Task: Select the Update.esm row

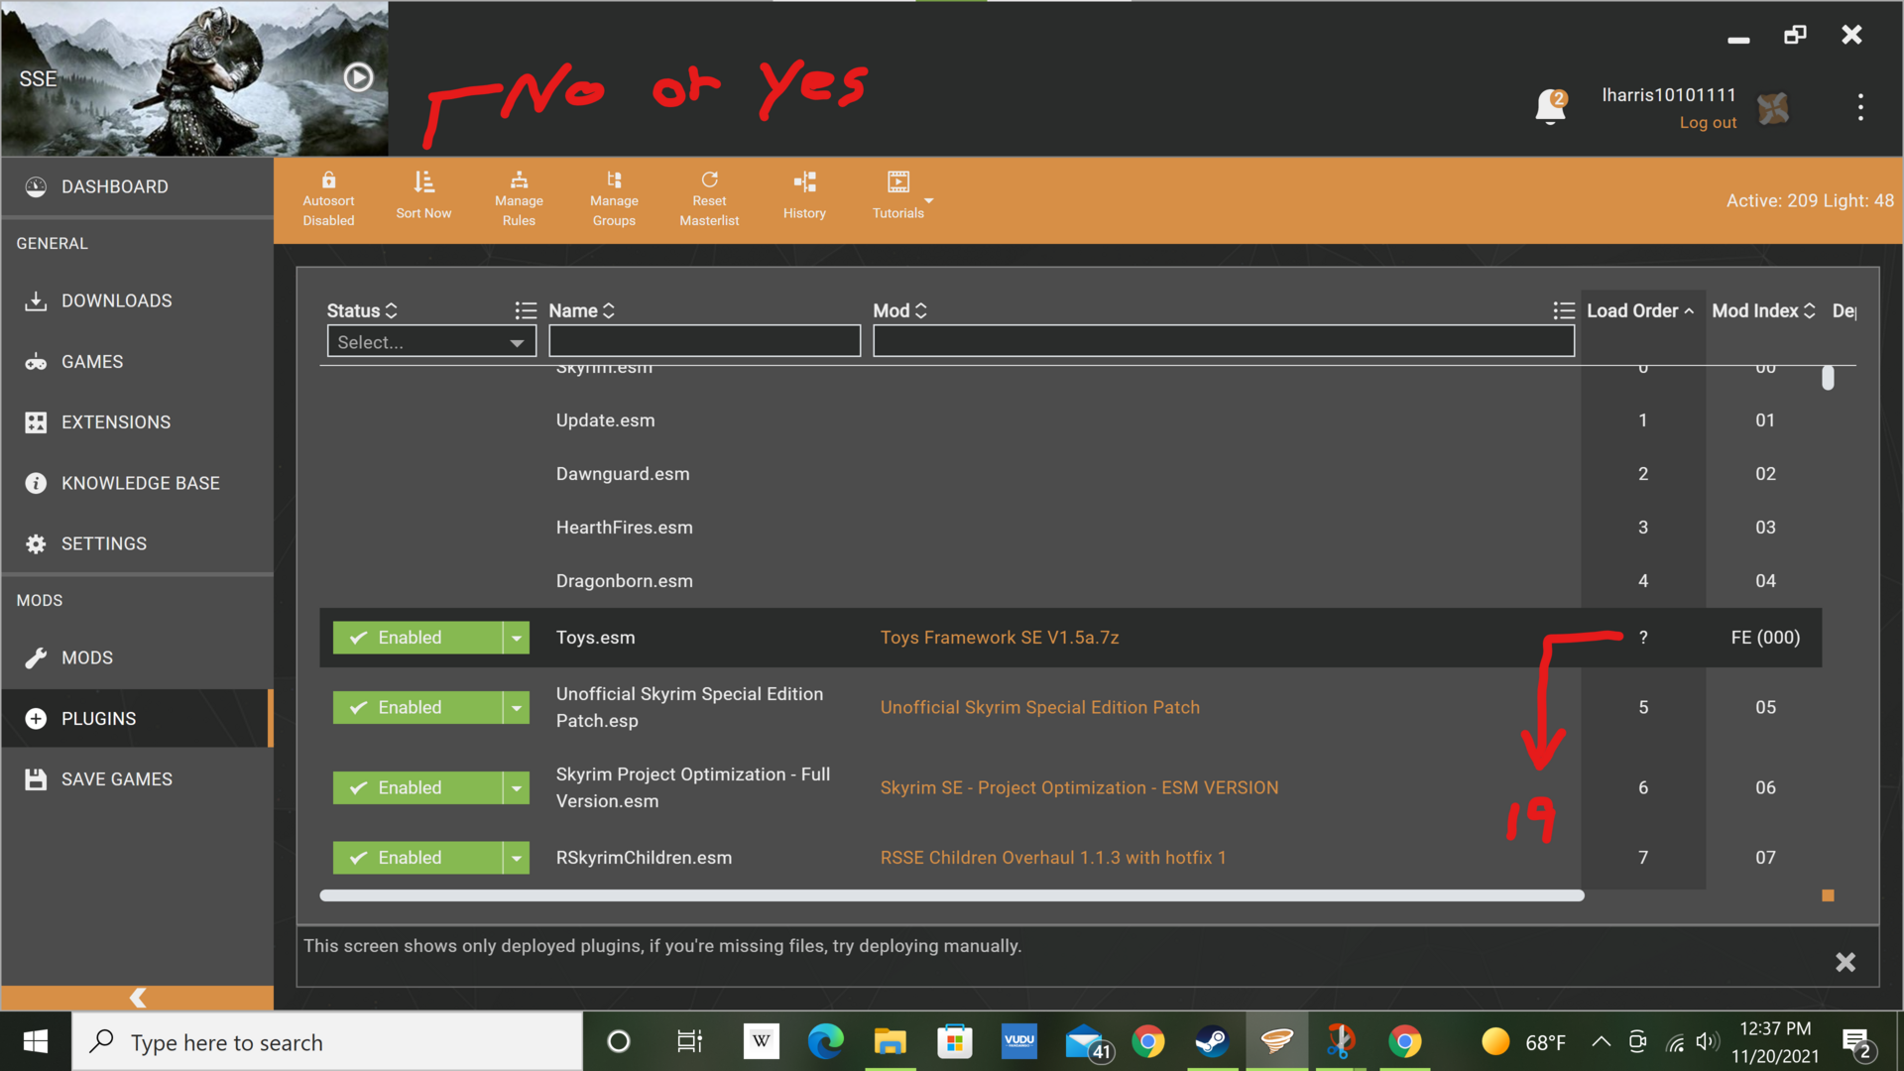Action: (x=1070, y=420)
